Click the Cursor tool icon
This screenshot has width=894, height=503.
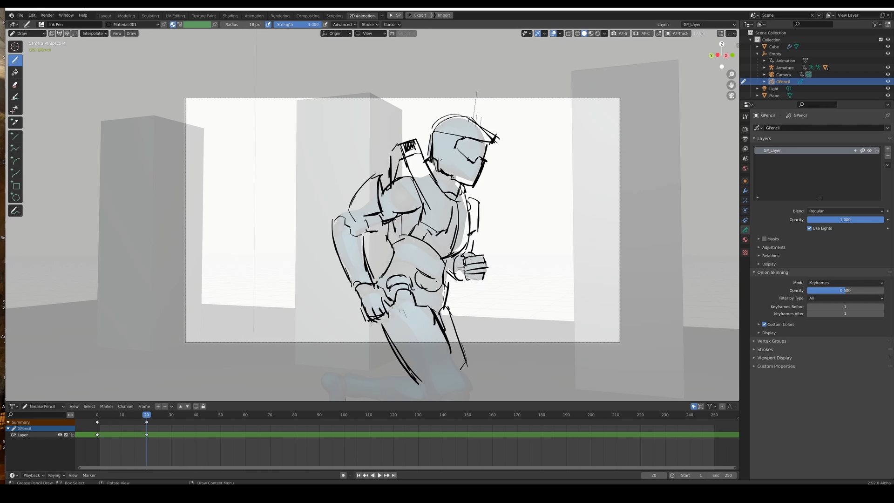click(15, 47)
